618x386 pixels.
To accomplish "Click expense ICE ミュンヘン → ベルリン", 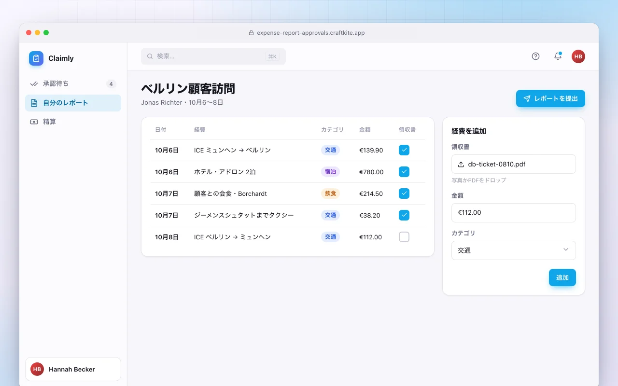I will 232,151.
